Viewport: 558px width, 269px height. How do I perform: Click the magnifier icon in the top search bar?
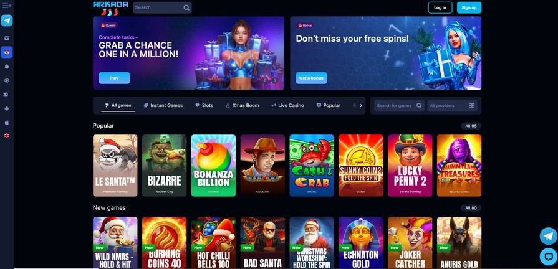[186, 7]
